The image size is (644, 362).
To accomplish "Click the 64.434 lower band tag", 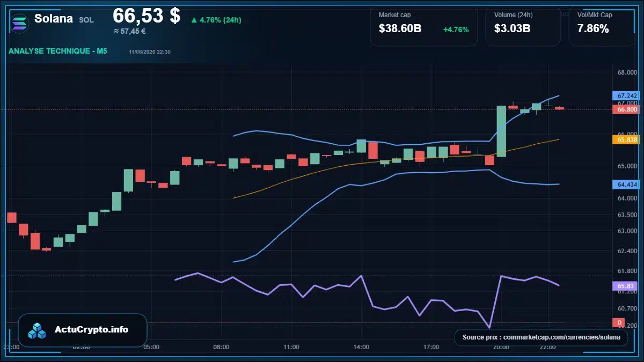I will 625,184.
